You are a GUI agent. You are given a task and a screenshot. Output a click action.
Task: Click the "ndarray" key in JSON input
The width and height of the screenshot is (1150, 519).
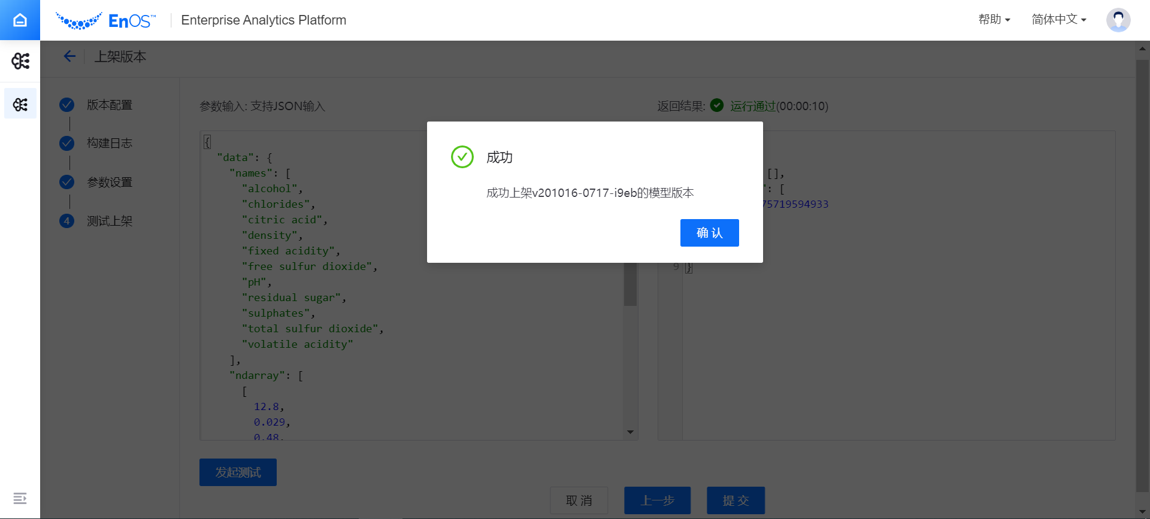(x=257, y=375)
